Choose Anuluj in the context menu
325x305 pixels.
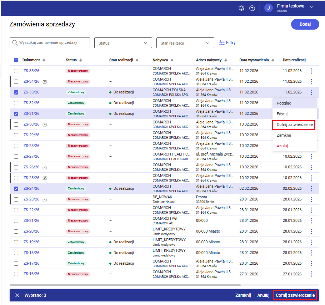pyautogui.click(x=282, y=146)
